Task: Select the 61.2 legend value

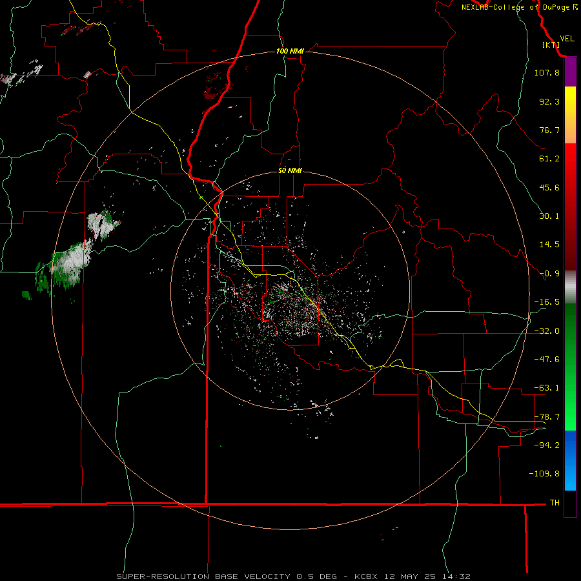Action: click(549, 159)
